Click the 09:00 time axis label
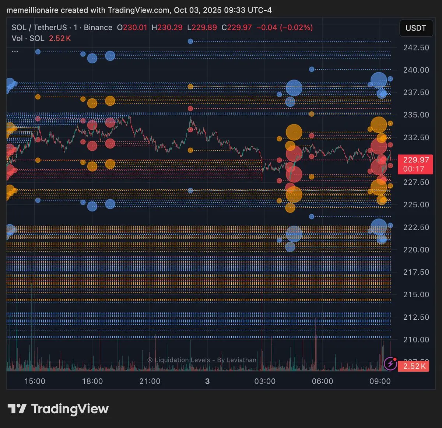Image resolution: width=442 pixels, height=428 pixels. 380,382
